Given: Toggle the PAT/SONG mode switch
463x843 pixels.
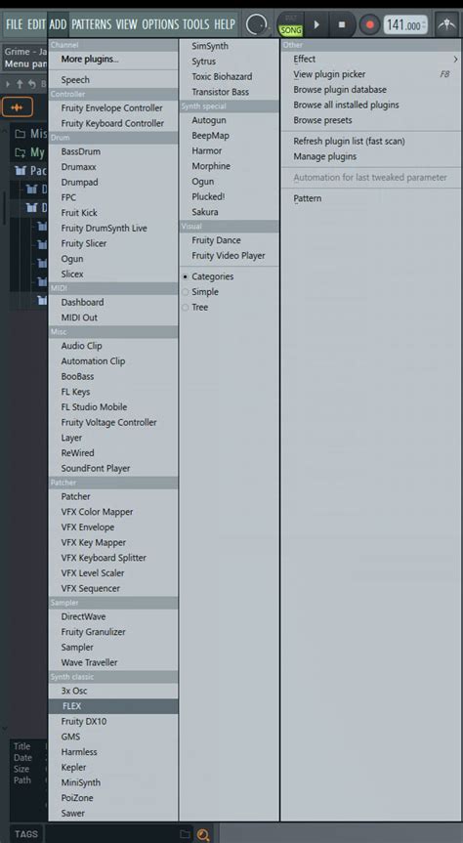Looking at the screenshot, I should click(x=290, y=24).
